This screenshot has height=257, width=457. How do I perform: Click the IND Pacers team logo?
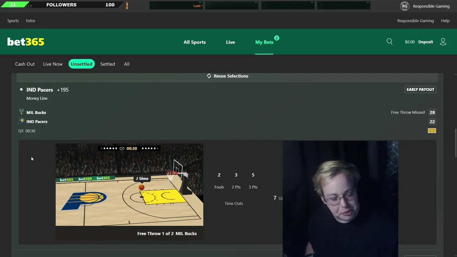tap(21, 121)
